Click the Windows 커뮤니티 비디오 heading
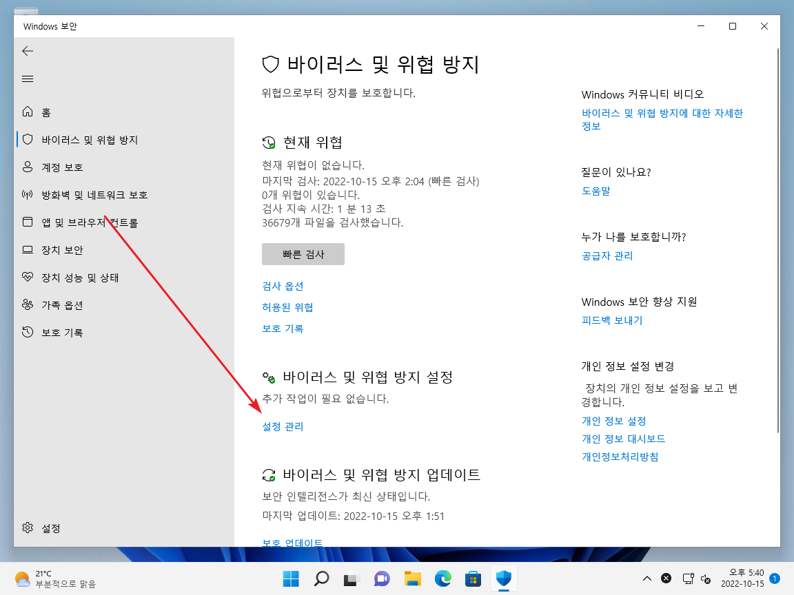794x595 pixels. click(x=642, y=94)
